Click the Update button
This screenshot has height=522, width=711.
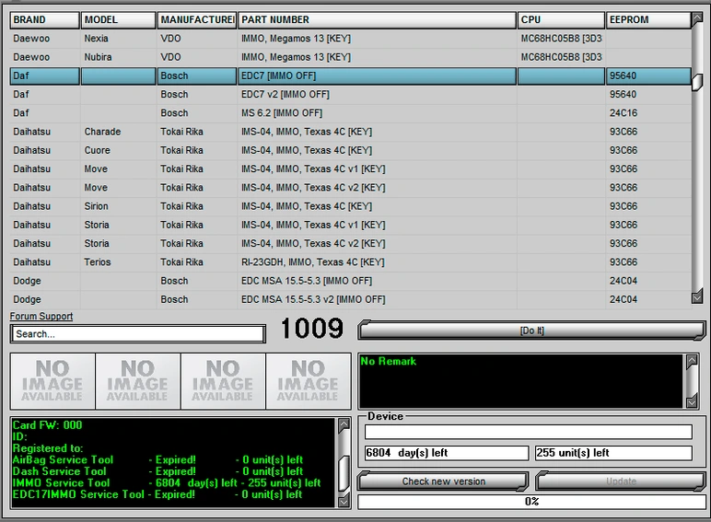621,481
